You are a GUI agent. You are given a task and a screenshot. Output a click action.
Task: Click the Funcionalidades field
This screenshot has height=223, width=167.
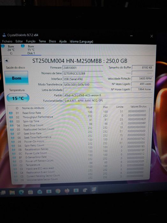coord(108,100)
